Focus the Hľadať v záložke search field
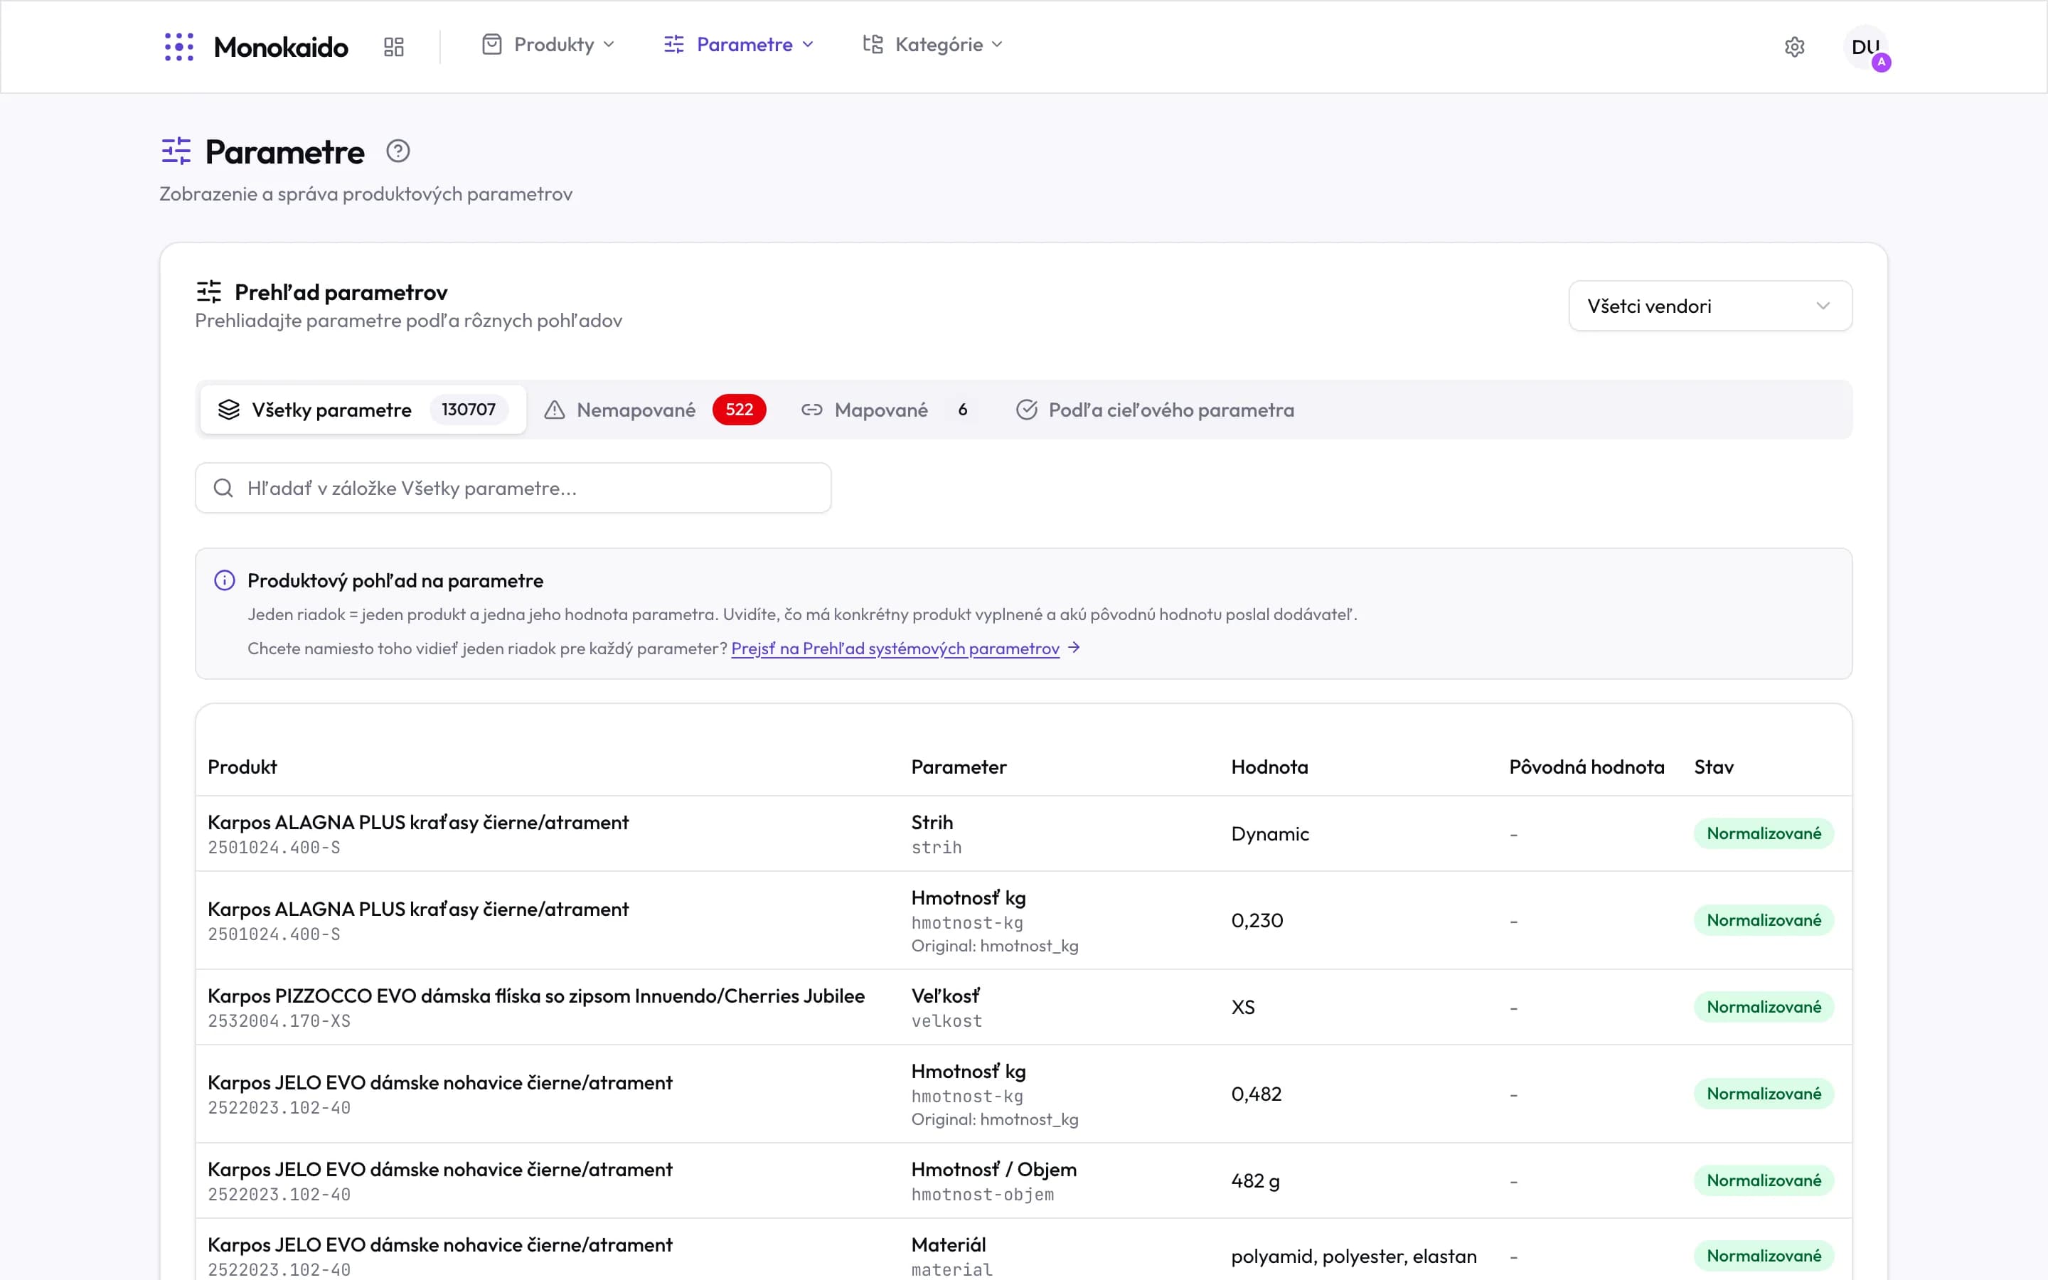The width and height of the screenshot is (2048, 1280). 513,488
